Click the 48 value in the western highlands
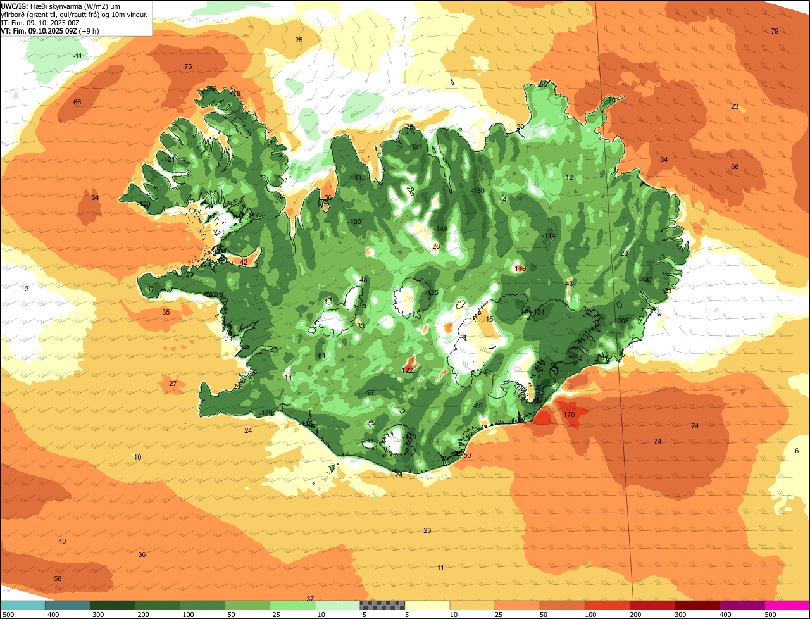810x619 pixels. 363,280
